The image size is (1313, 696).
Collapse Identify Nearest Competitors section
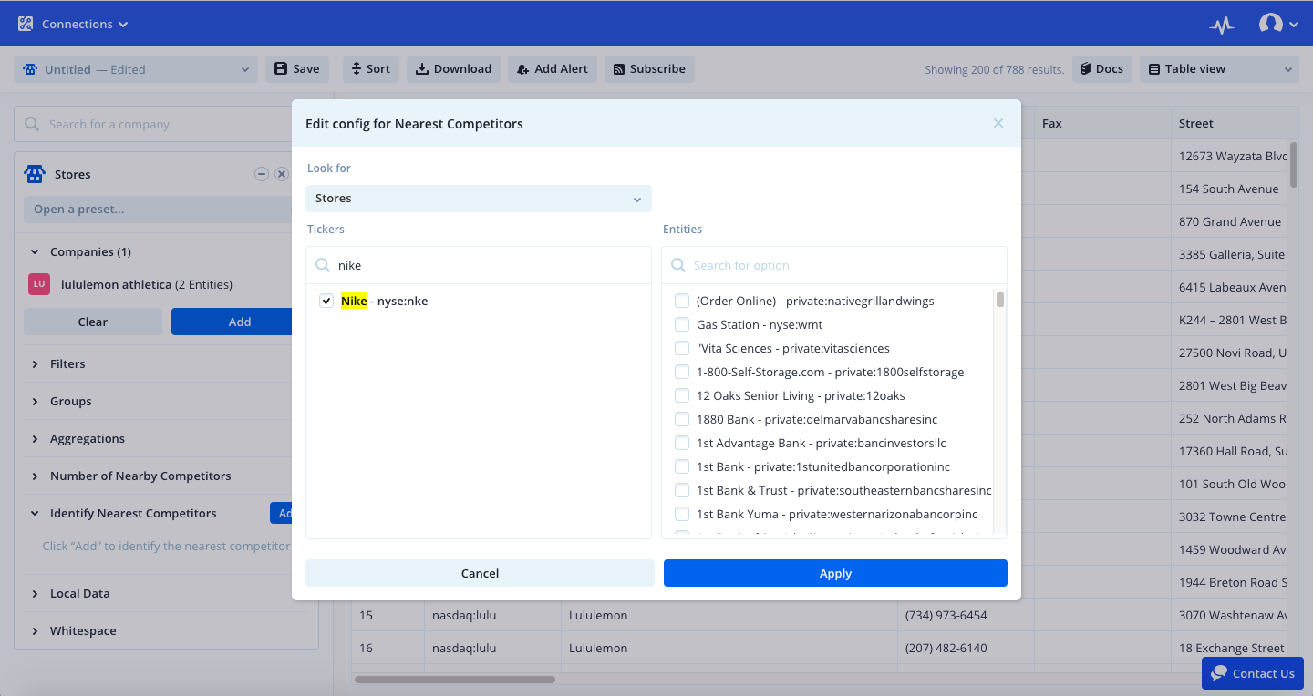tap(35, 513)
